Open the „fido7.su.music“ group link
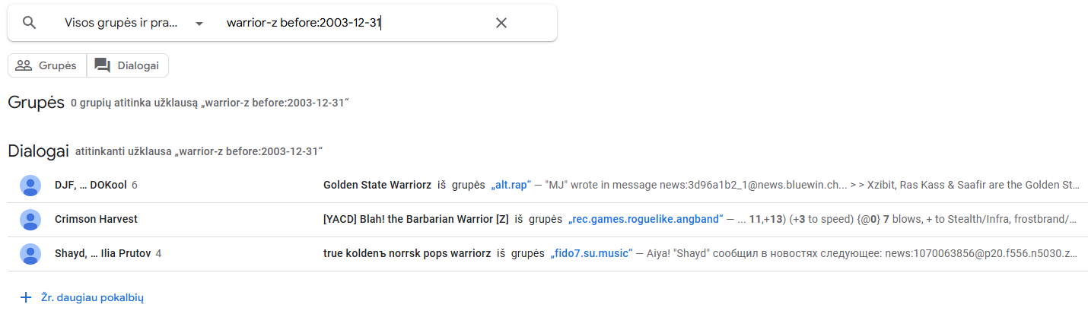This screenshot has height=311, width=1088. coord(591,253)
